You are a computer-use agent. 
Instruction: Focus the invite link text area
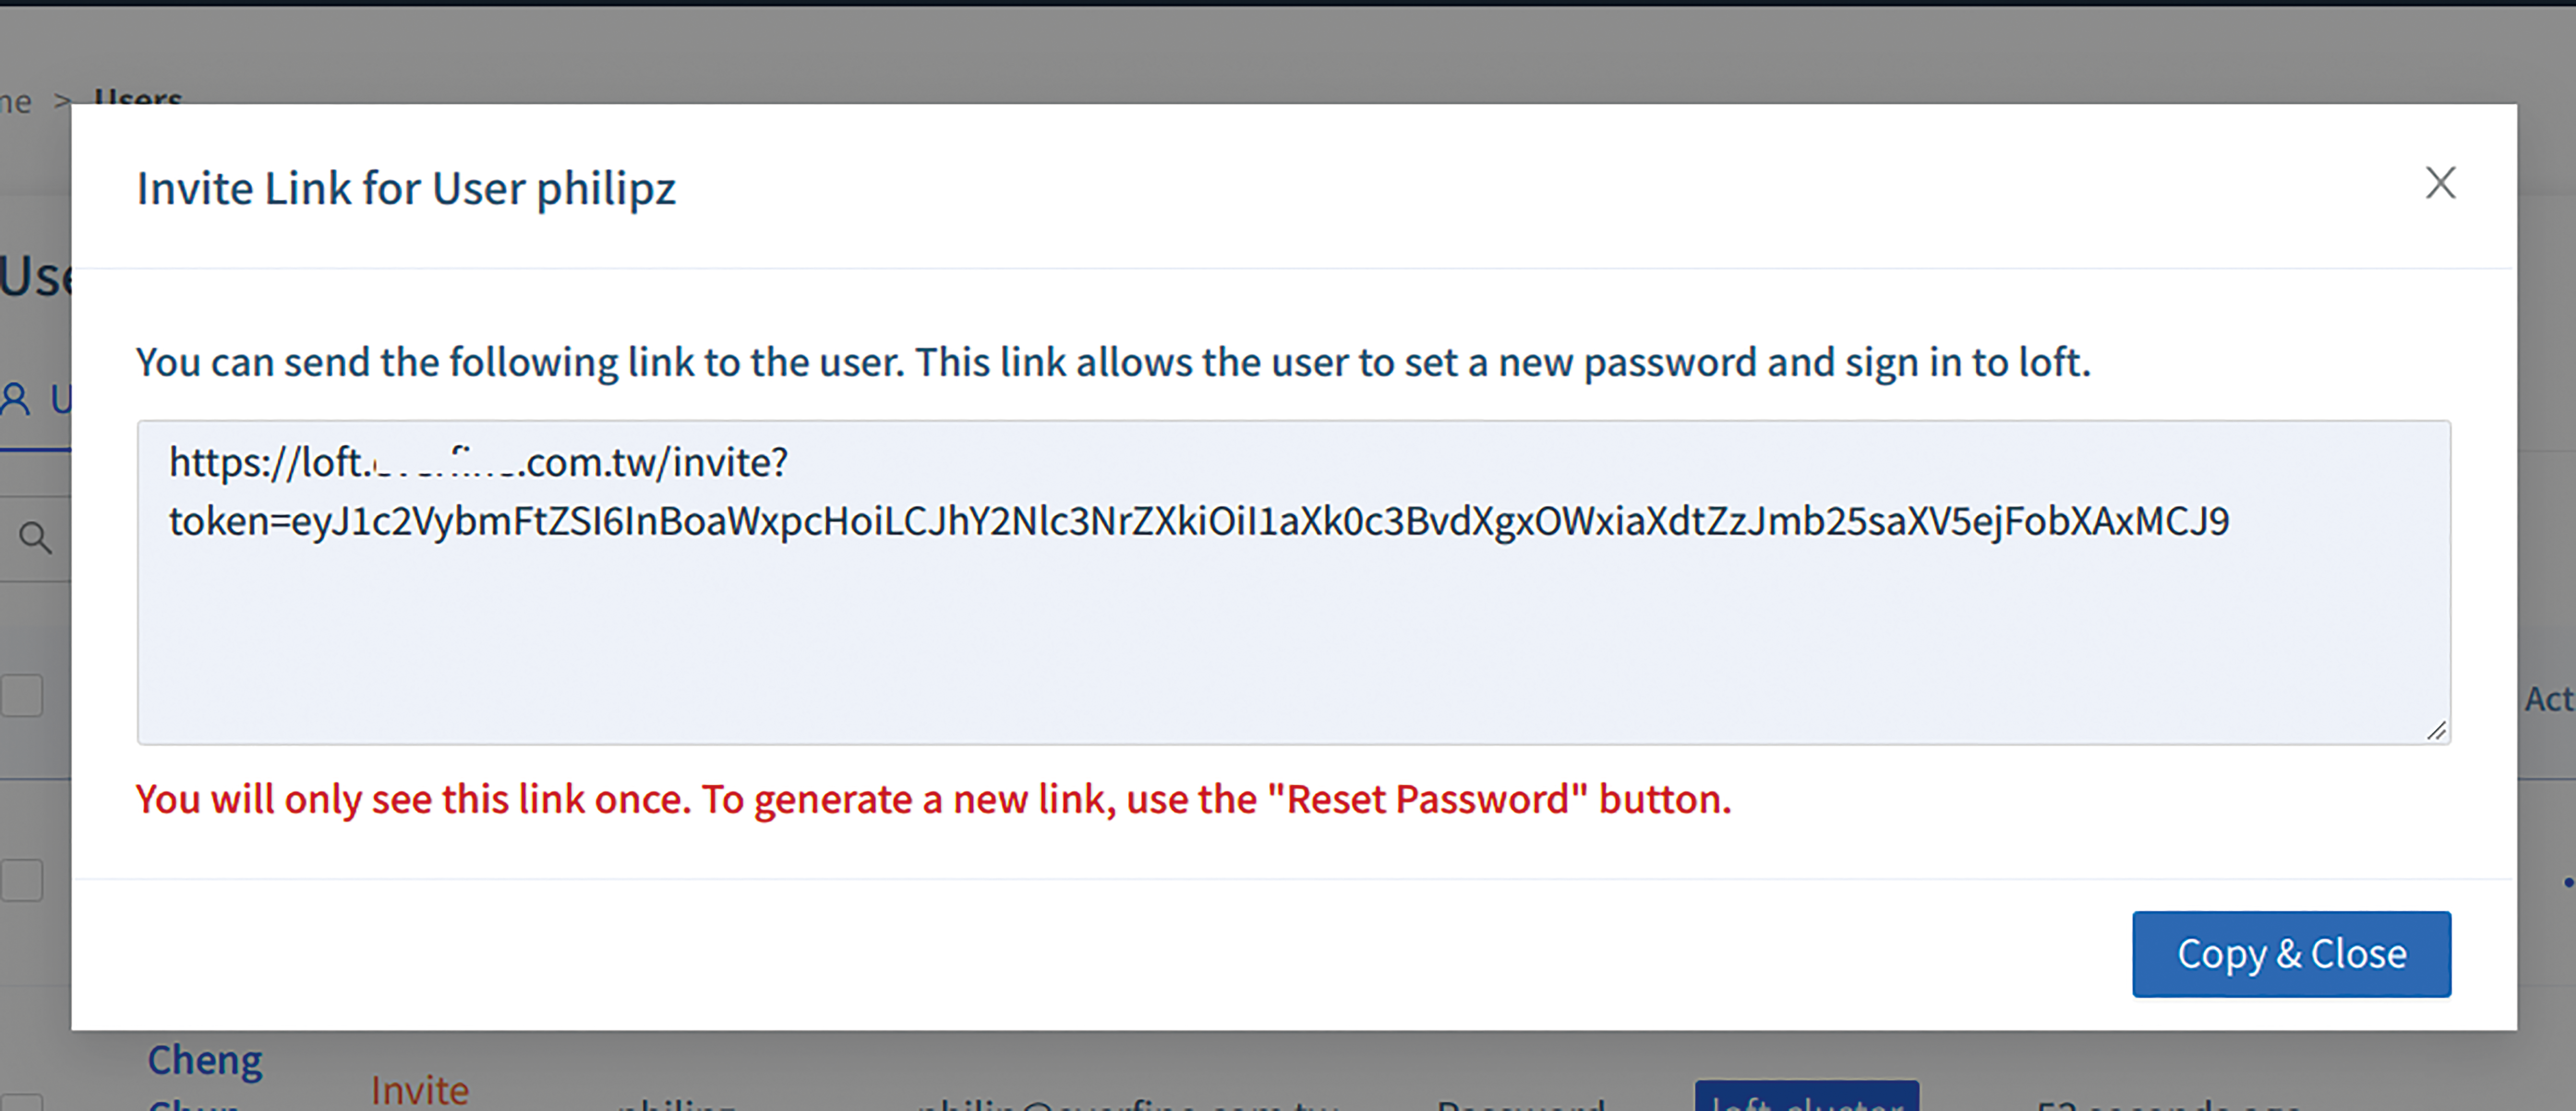(x=1293, y=582)
